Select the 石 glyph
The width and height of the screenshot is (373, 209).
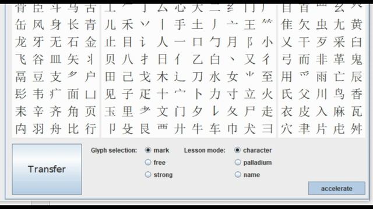[73, 42]
